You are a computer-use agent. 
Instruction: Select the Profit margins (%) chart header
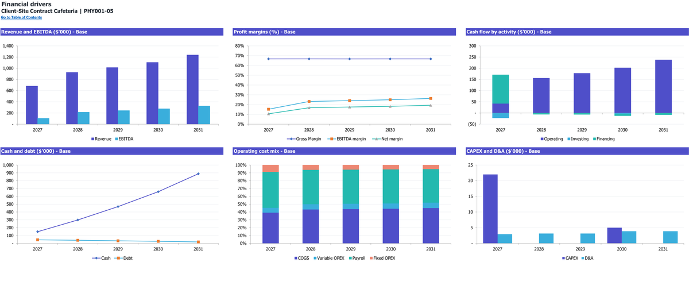click(345, 32)
